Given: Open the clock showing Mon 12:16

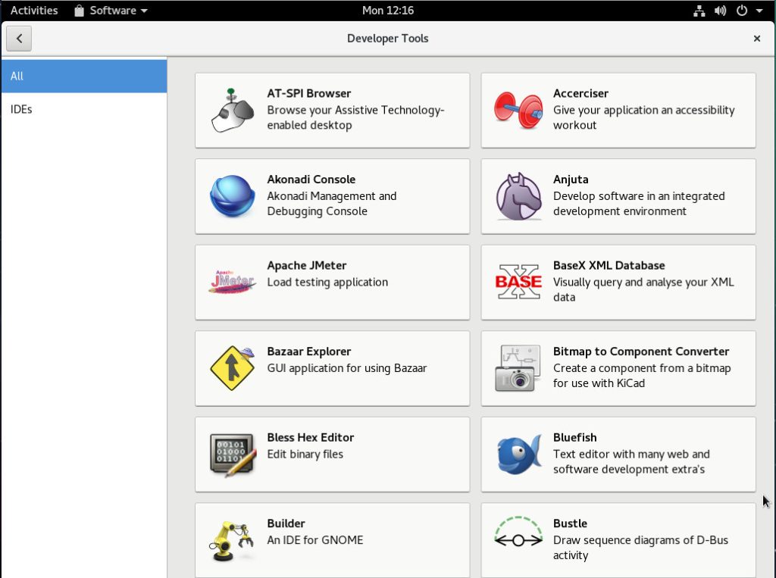Looking at the screenshot, I should point(388,11).
